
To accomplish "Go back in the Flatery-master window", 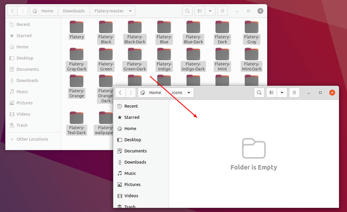I will pyautogui.click(x=12, y=11).
